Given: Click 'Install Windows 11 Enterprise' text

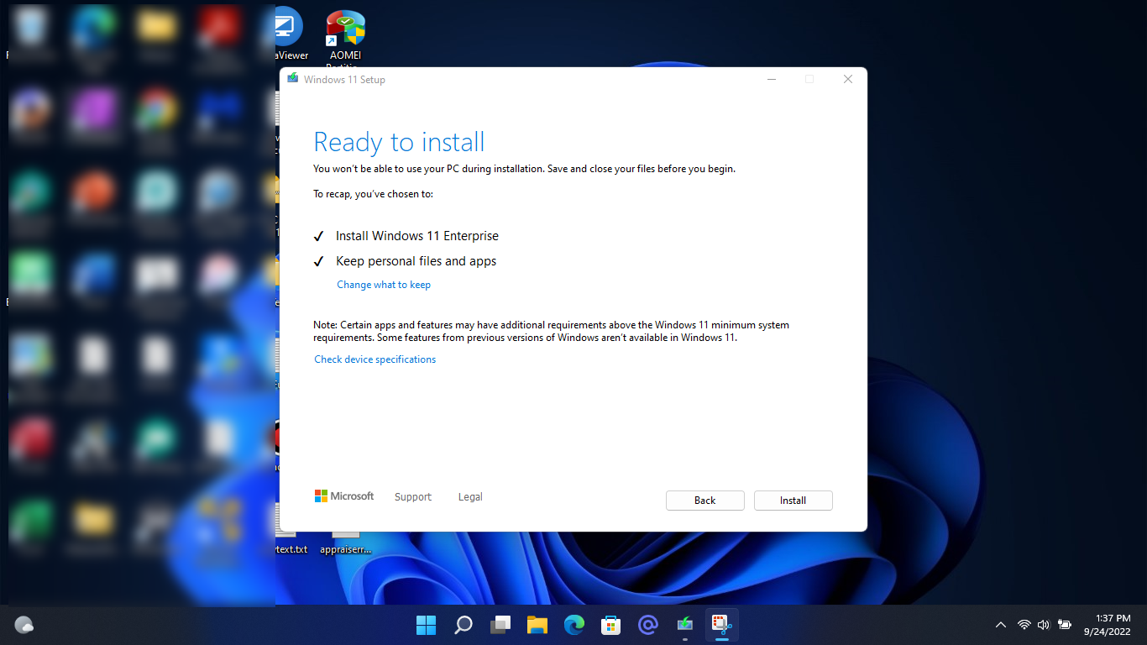Looking at the screenshot, I should coord(417,236).
